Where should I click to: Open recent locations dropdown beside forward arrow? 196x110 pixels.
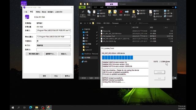click(88, 23)
